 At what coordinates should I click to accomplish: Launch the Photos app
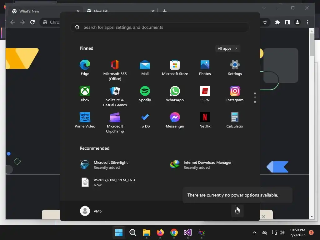click(x=205, y=68)
